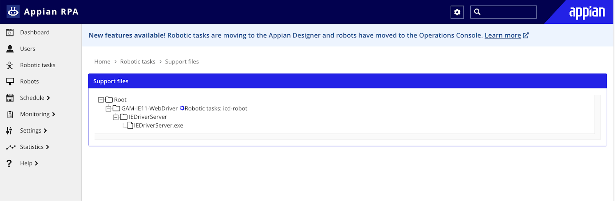Open the Settings sidebar menu label
The image size is (615, 201).
[x=31, y=131]
